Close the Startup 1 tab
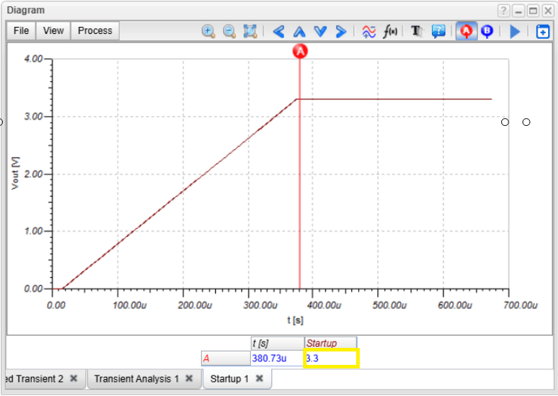 [260, 378]
